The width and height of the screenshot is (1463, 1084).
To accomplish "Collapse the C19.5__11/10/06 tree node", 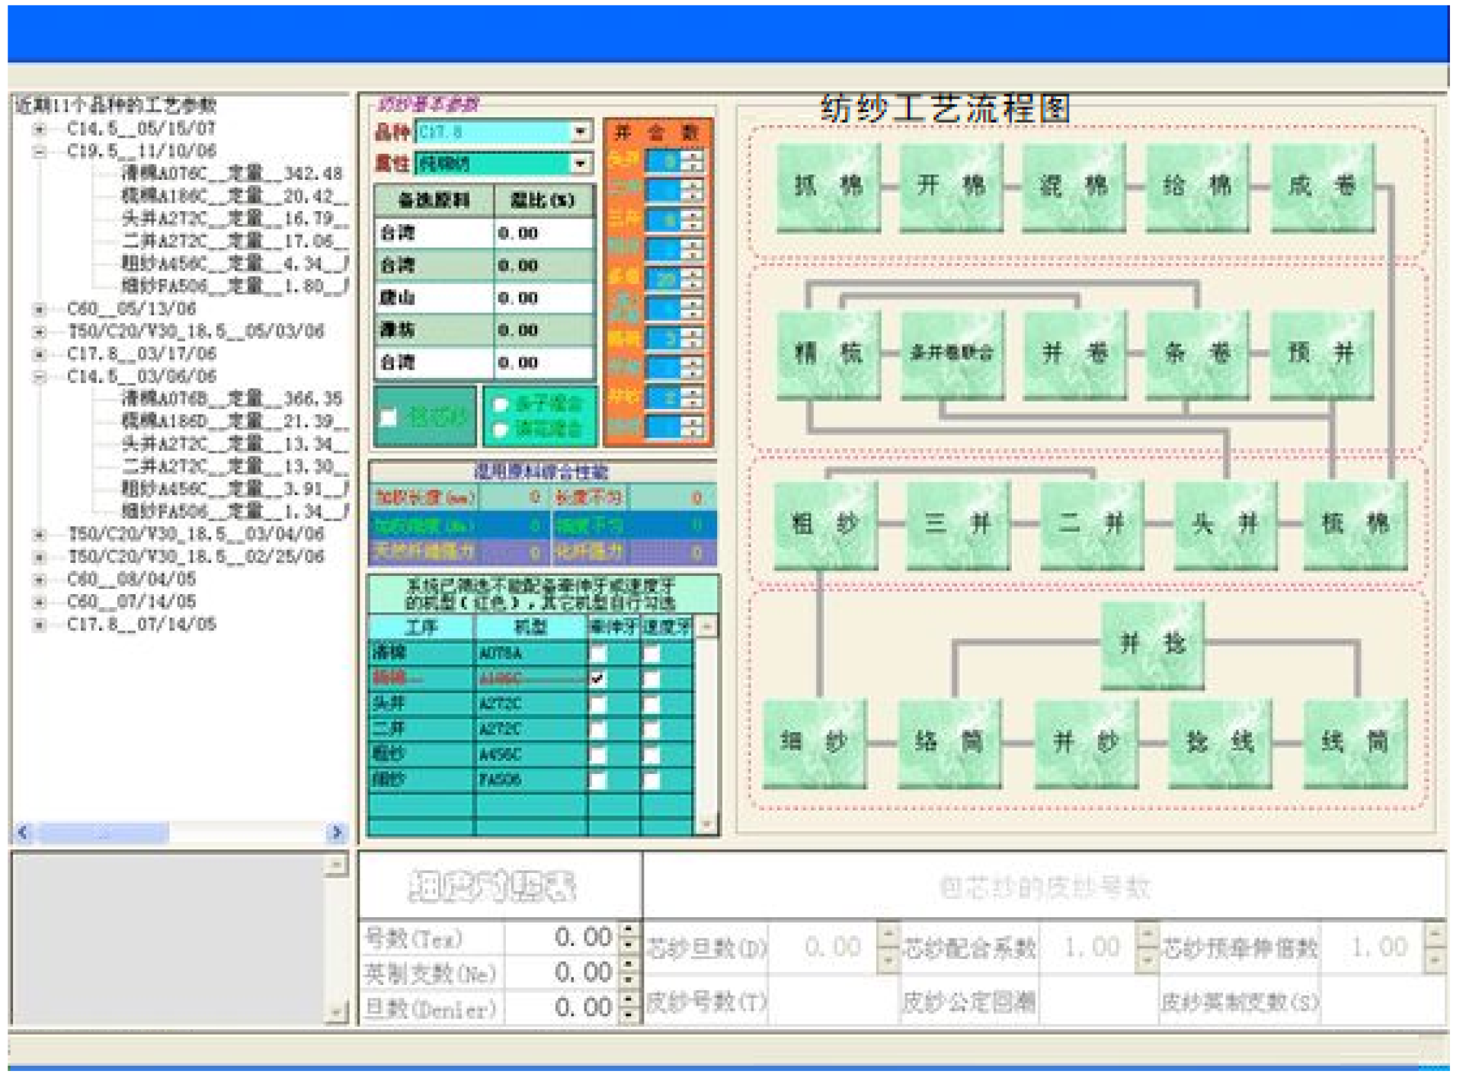I will [x=39, y=152].
